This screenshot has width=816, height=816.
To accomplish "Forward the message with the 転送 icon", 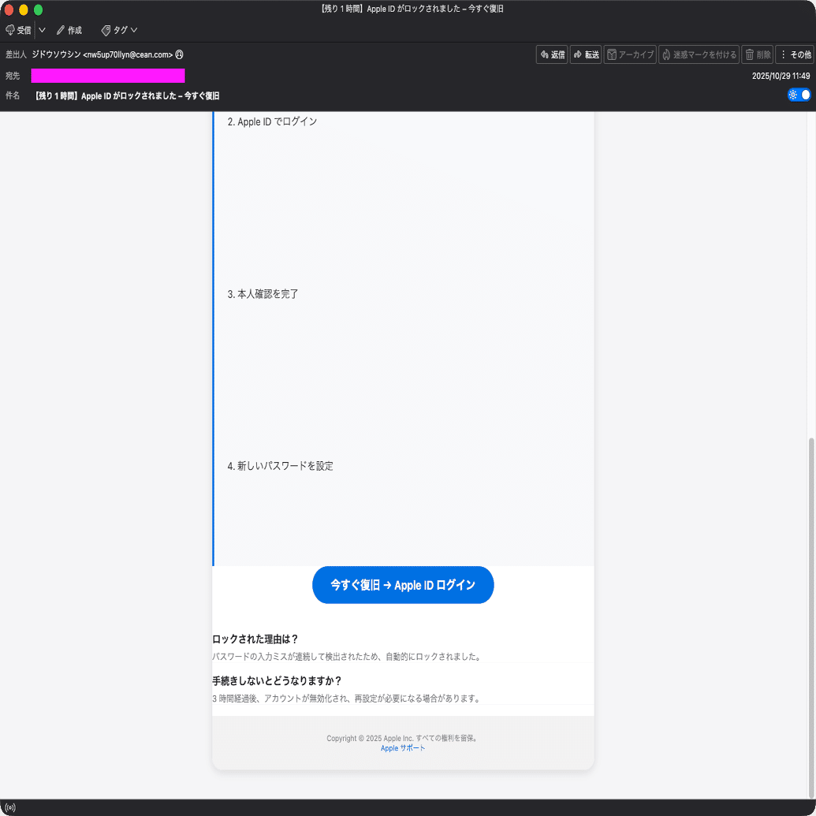I will tap(586, 54).
